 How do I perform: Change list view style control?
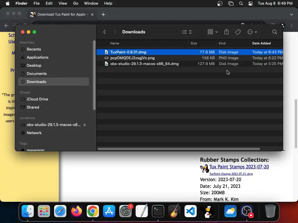[187, 32]
